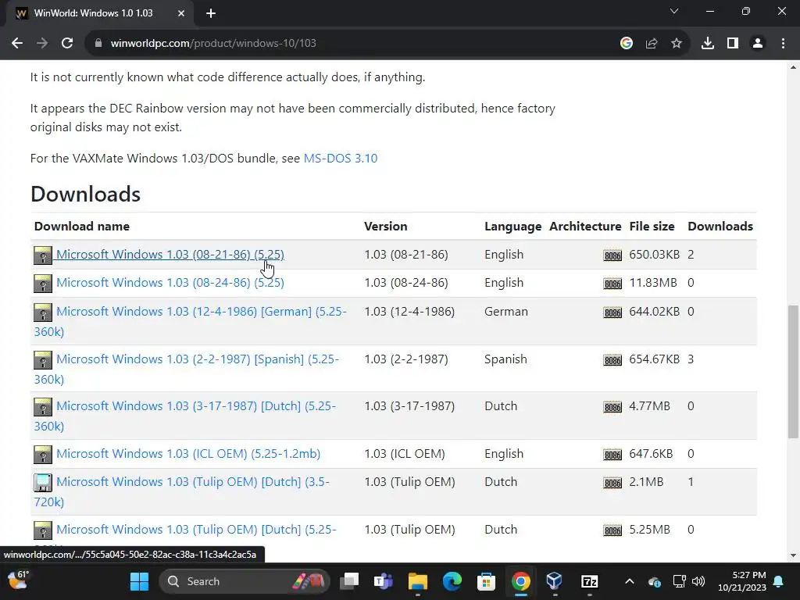Click the Architecture column header

point(585,226)
